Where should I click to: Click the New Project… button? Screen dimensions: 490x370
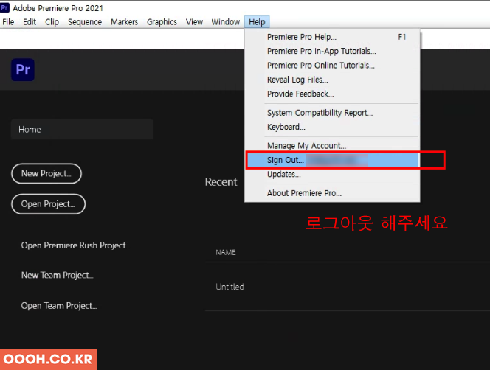pyautogui.click(x=46, y=173)
